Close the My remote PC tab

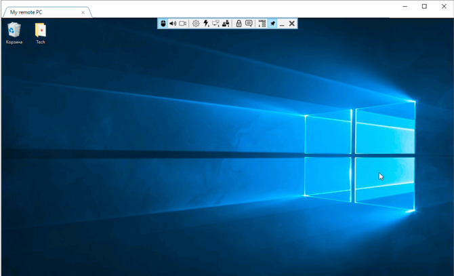click(83, 12)
